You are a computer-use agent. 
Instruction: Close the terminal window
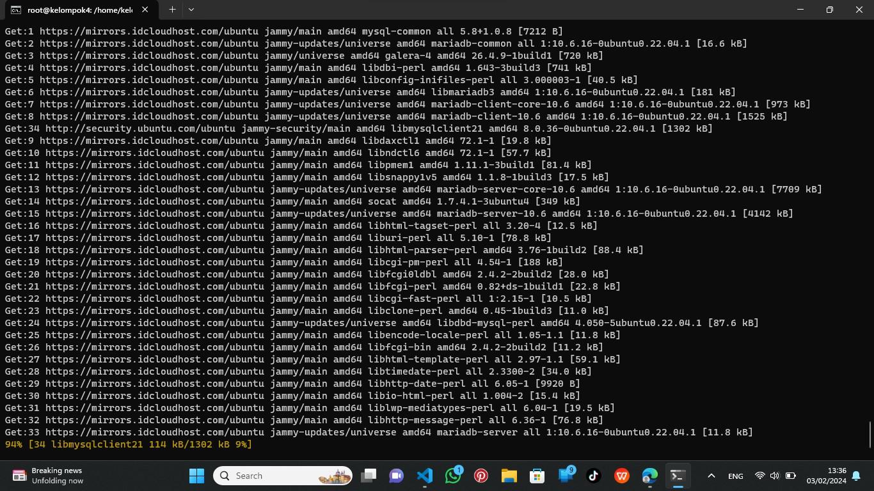[x=859, y=10]
